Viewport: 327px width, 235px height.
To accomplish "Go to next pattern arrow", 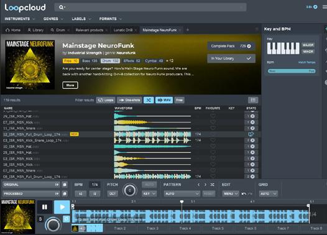I will tap(205, 185).
